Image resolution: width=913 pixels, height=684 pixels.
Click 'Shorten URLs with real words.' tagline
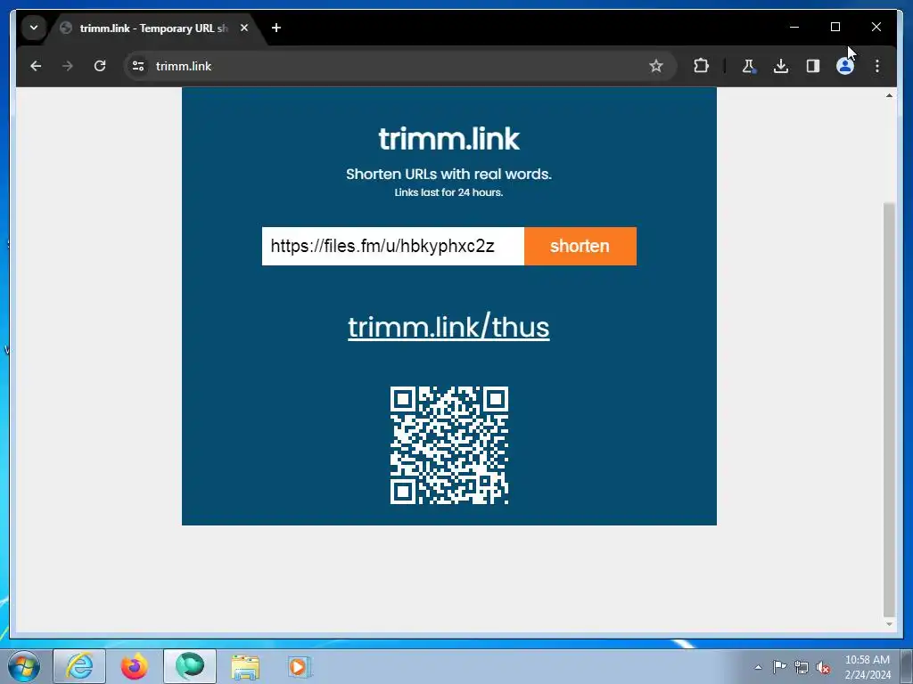coord(449,174)
